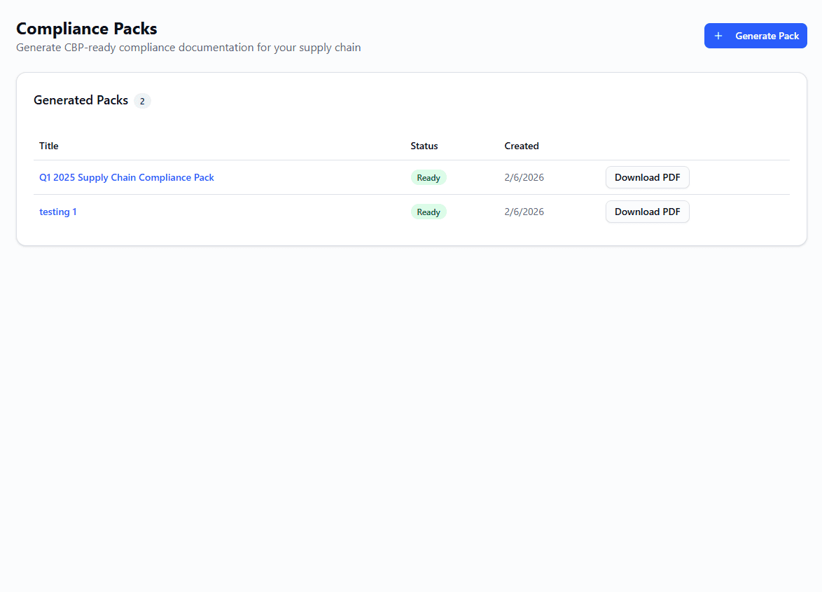Screen dimensions: 822x592
Task: Click the Compliance Packs page title
Action: coord(86,29)
